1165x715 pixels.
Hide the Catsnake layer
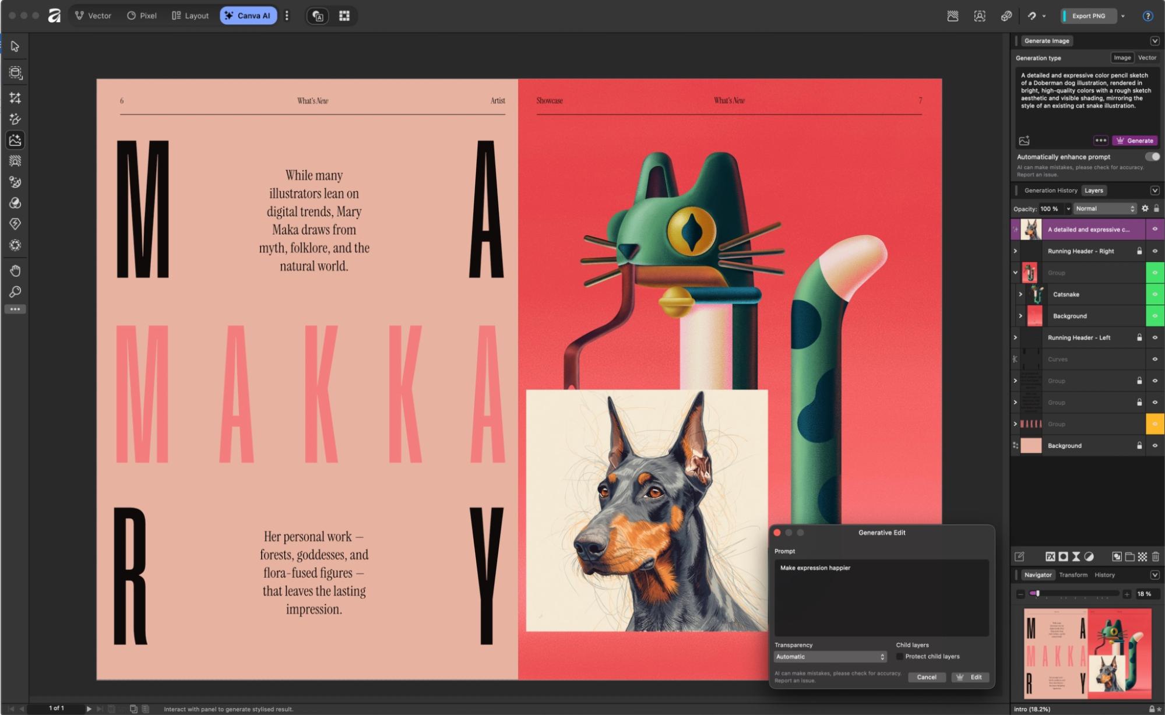(x=1155, y=294)
